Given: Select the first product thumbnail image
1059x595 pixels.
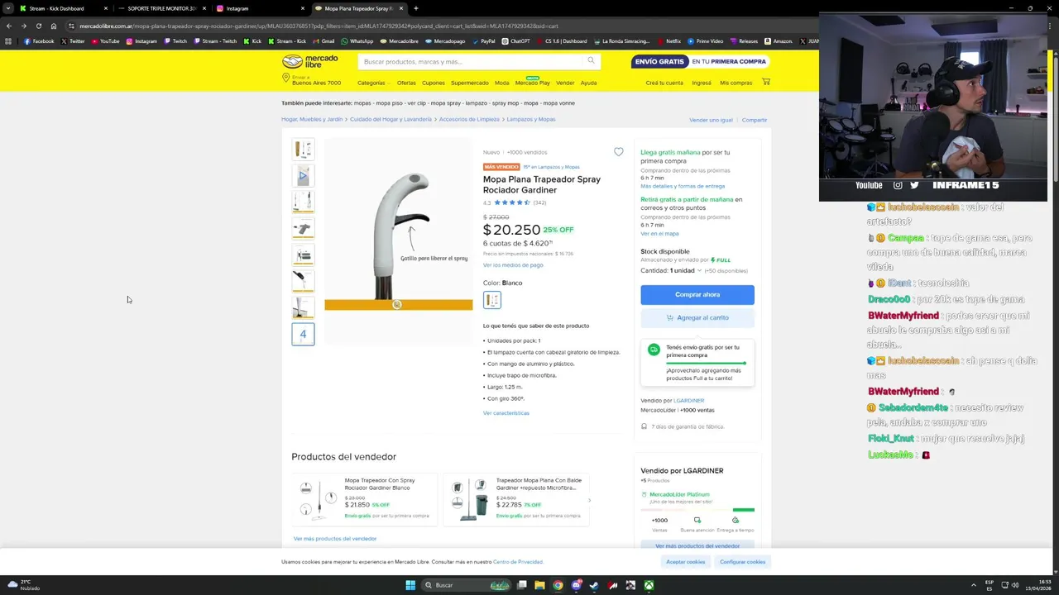Looking at the screenshot, I should point(303,149).
